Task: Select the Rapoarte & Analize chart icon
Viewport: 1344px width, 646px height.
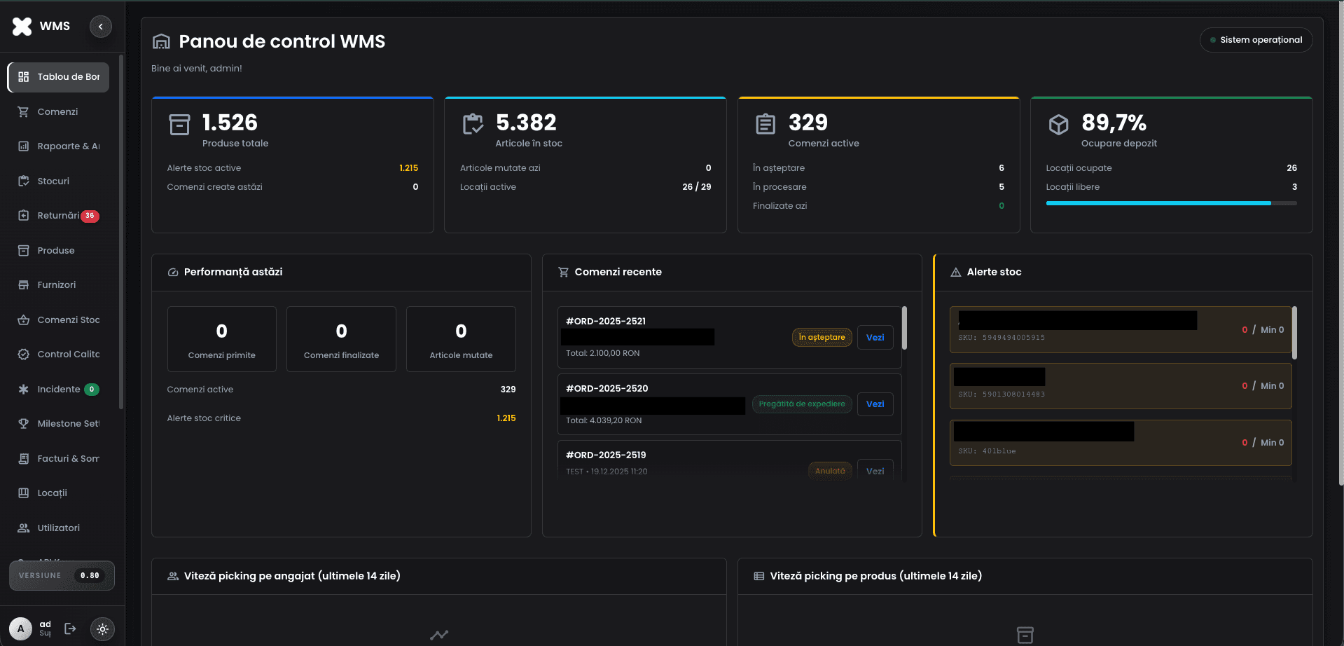Action: (23, 146)
